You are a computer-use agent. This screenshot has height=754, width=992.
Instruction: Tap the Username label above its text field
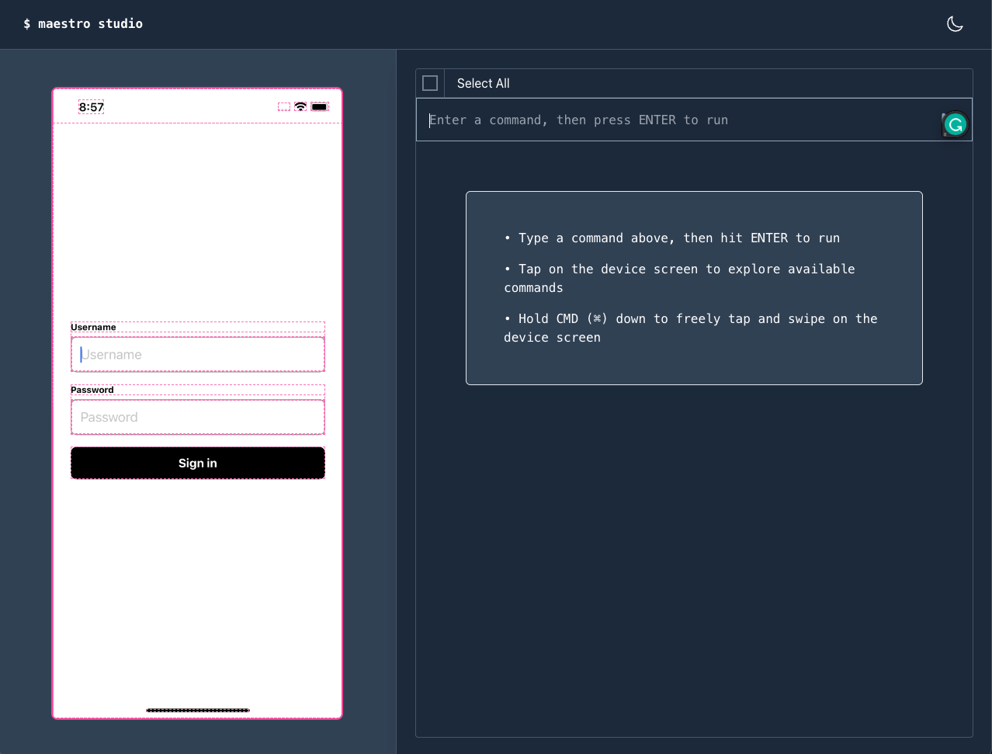93,327
